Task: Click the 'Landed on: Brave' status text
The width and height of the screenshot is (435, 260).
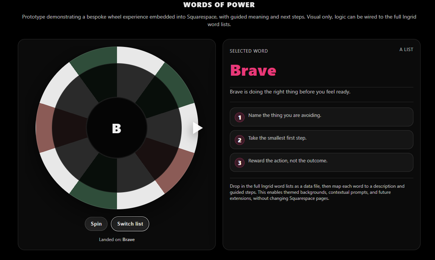Action: point(117,239)
